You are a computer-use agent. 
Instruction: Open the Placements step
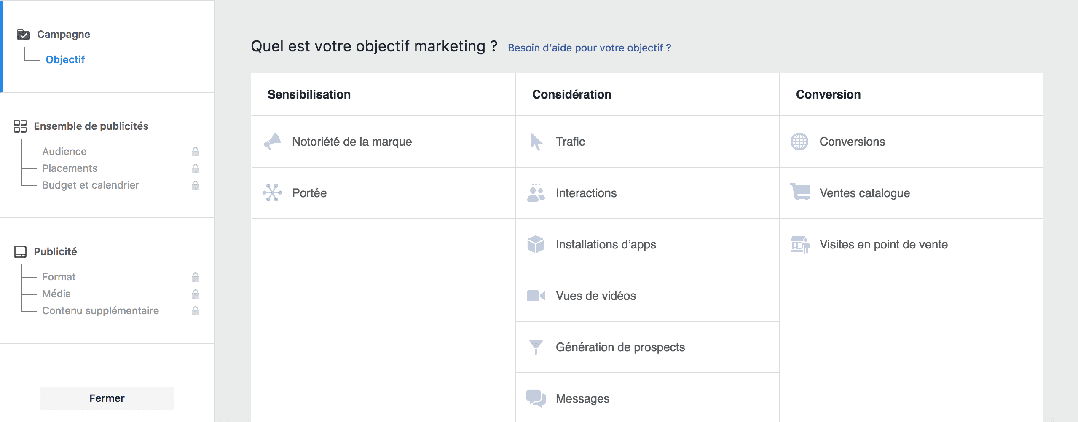coord(70,168)
